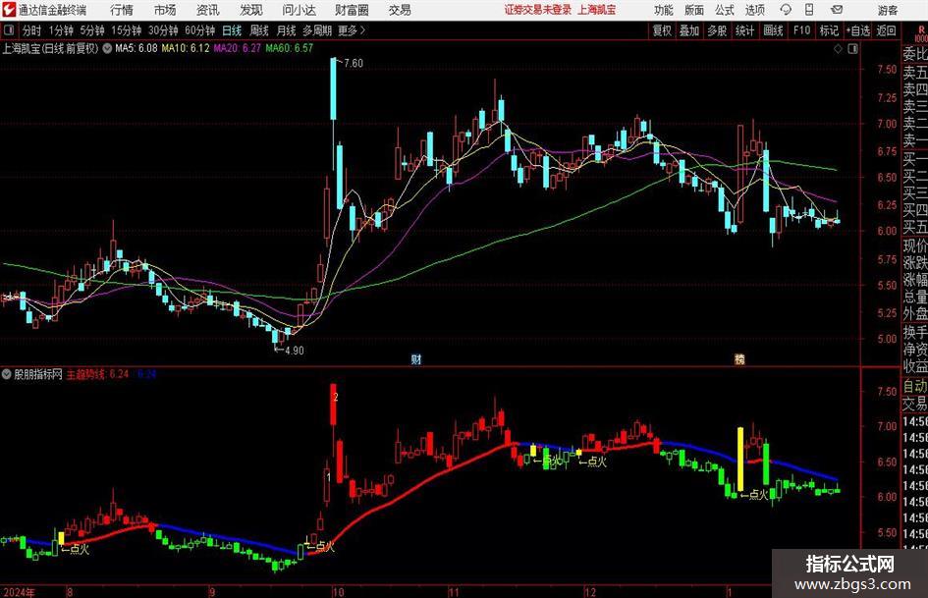Switch to the 分时 chart tab

[31, 30]
